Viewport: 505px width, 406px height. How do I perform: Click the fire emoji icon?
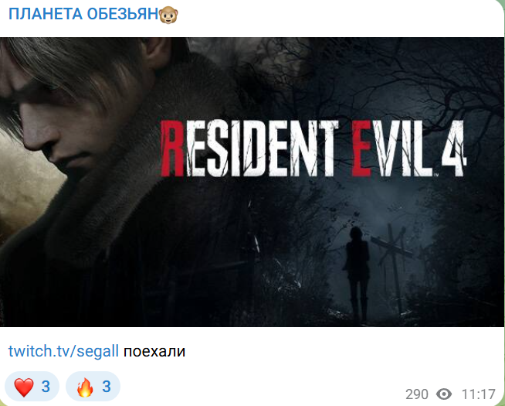(85, 387)
